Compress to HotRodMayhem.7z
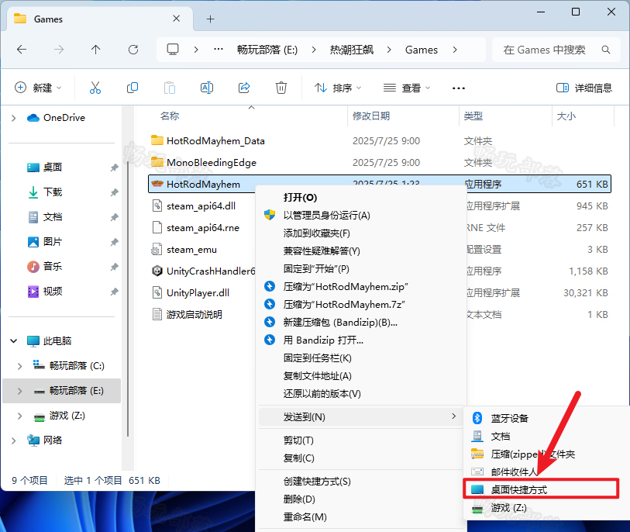This screenshot has width=630, height=532. point(343,305)
